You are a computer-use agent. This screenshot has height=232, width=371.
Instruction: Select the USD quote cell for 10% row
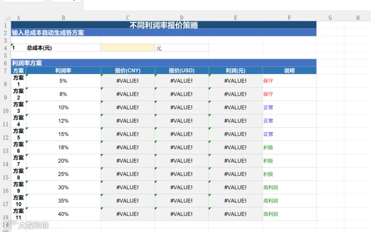pyautogui.click(x=181, y=108)
